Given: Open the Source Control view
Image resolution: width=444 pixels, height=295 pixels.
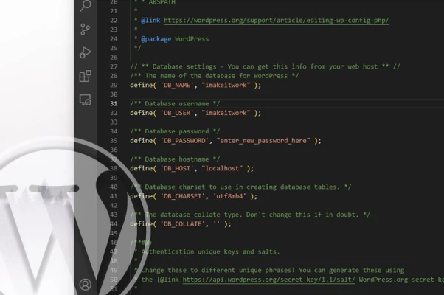Looking at the screenshot, I should 85,29.
